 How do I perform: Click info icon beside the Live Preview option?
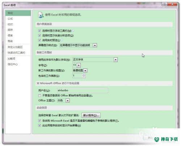[x=62, y=40]
